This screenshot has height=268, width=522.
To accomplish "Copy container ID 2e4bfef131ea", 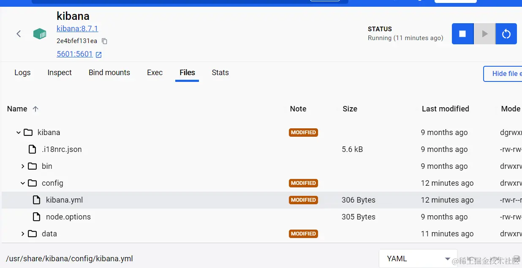I will (x=105, y=41).
